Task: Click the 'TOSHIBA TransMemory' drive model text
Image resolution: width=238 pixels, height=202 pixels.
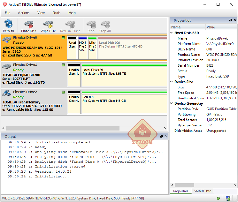Action: [21, 102]
